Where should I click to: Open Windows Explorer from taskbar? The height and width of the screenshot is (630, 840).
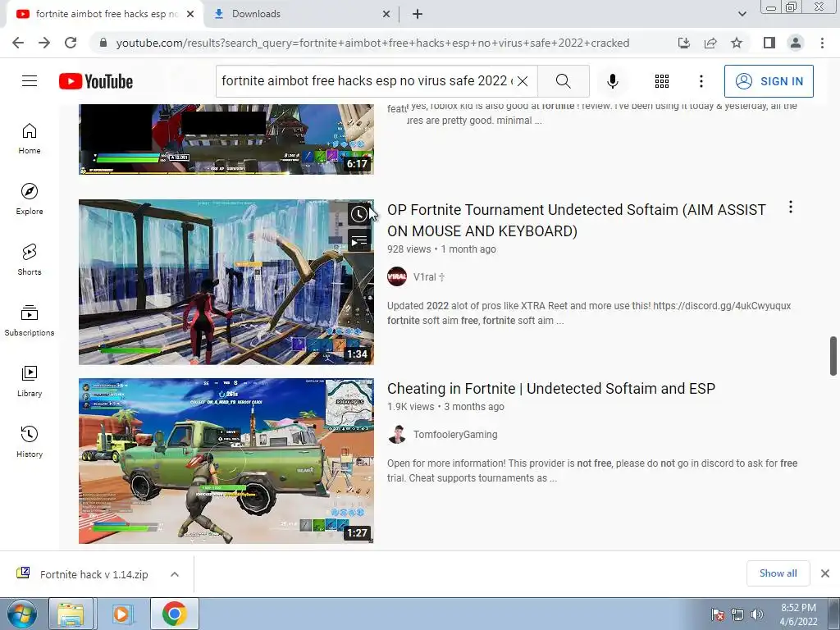(71, 614)
